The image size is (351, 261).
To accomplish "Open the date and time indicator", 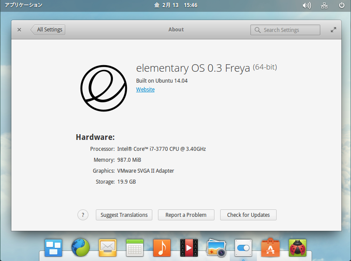I will coord(176,5).
